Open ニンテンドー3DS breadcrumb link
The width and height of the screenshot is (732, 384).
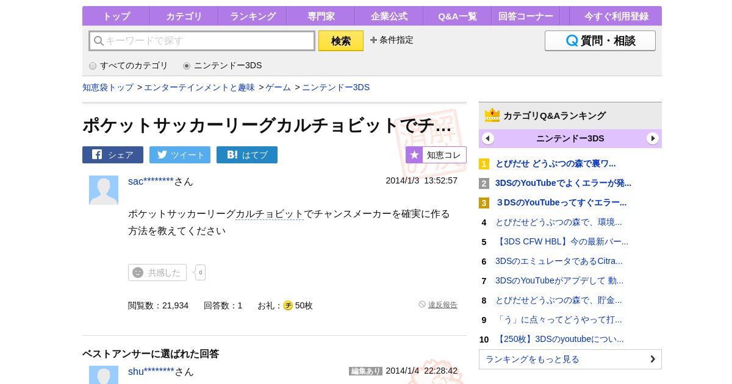(x=335, y=87)
